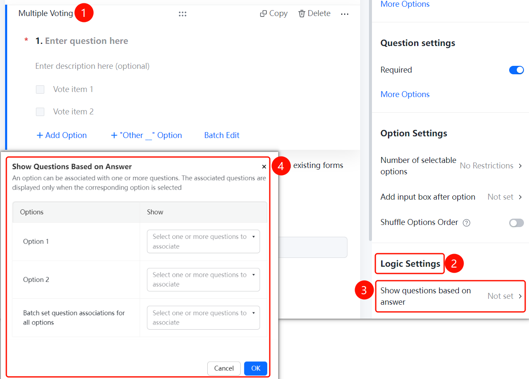Viewport: 529px width, 379px height.
Task: Click the drag handle dots icon
Action: [x=182, y=14]
